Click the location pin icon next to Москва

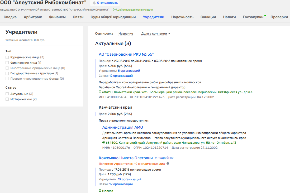100,191
